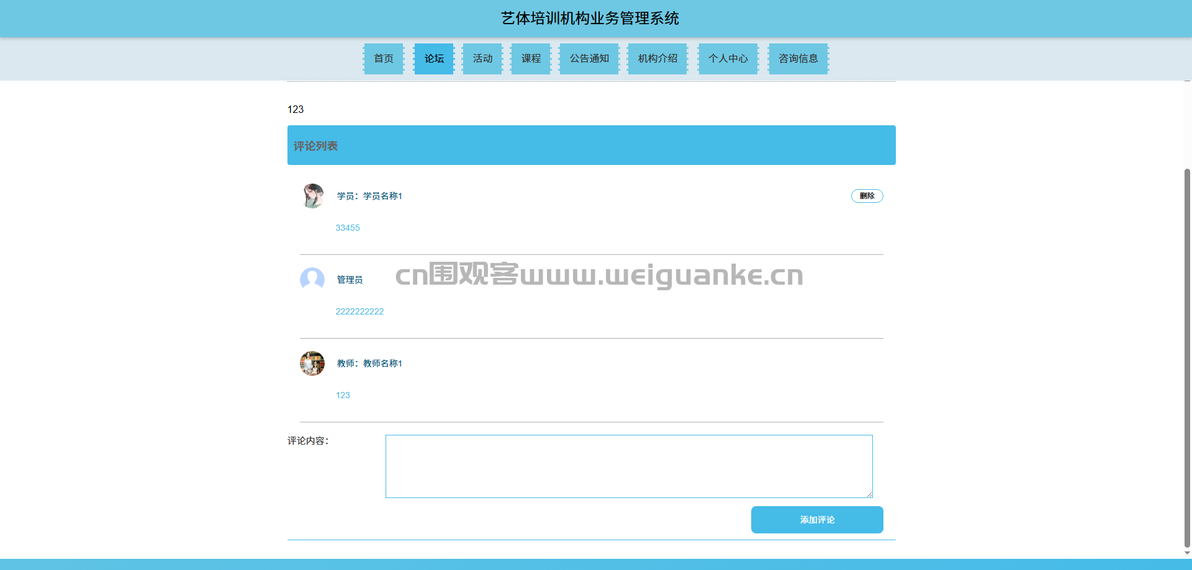The height and width of the screenshot is (570, 1192).
Task: Click the name 教师：教师名称1
Action: (x=369, y=363)
